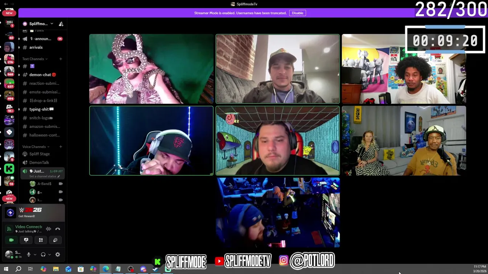The width and height of the screenshot is (488, 274).
Task: Open Steam from the taskbar
Action: 156,269
